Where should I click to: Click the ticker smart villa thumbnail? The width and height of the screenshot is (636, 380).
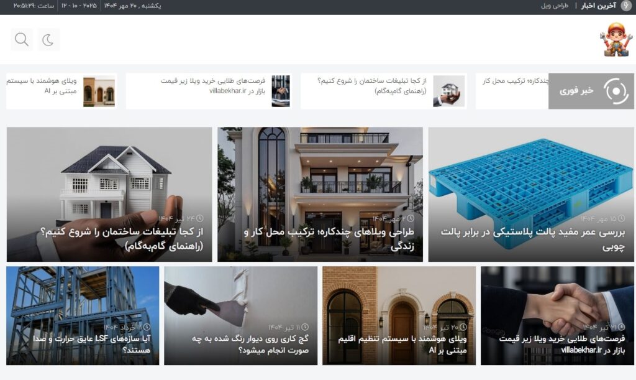click(99, 91)
